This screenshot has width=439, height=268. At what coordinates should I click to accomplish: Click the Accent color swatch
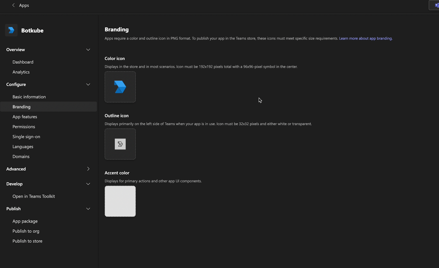coord(120,201)
